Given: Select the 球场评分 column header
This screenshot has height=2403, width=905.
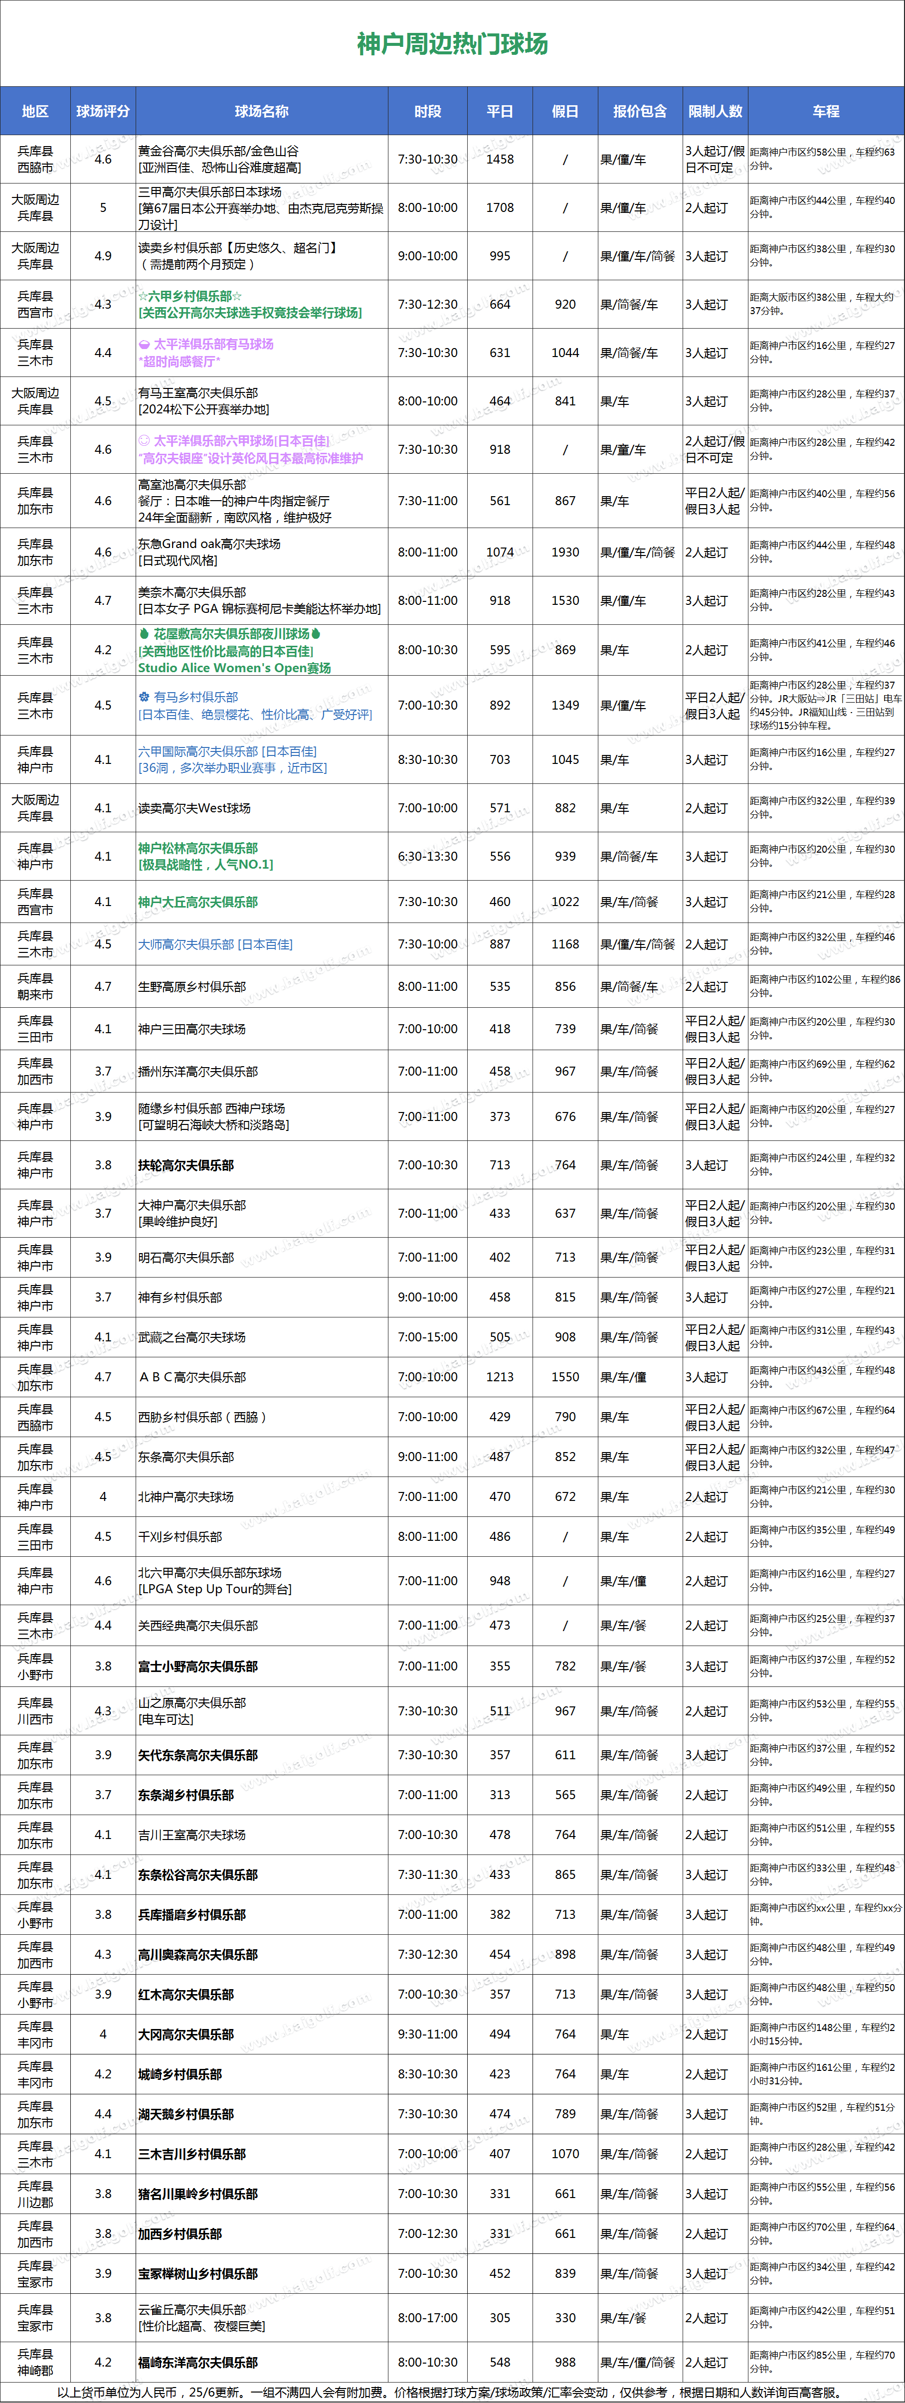Looking at the screenshot, I should point(104,111).
